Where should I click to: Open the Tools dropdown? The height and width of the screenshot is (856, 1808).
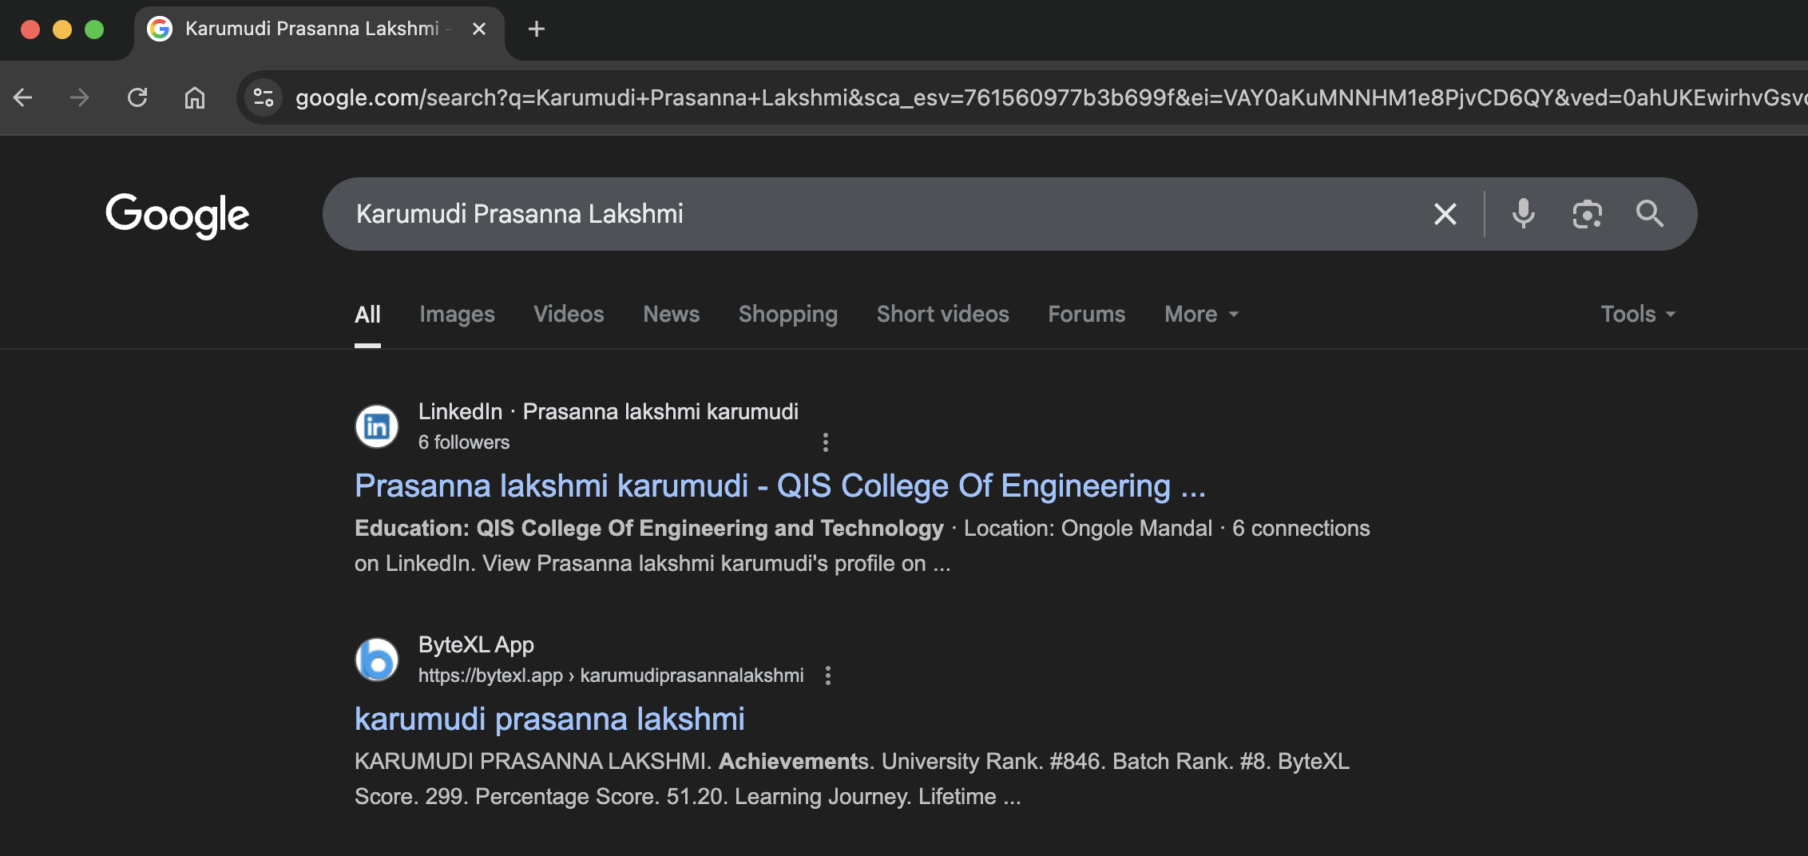pos(1637,315)
